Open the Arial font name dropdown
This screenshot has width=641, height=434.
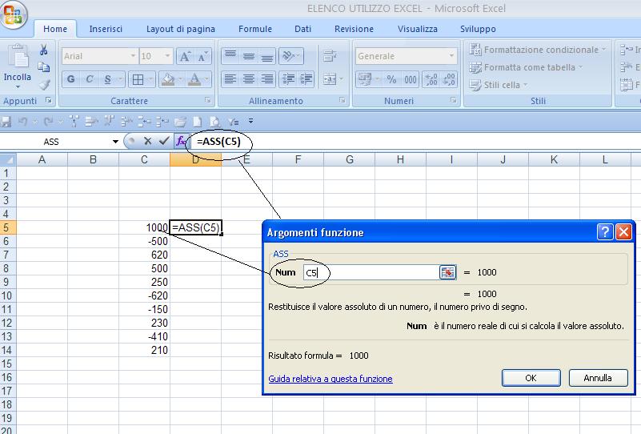point(133,56)
